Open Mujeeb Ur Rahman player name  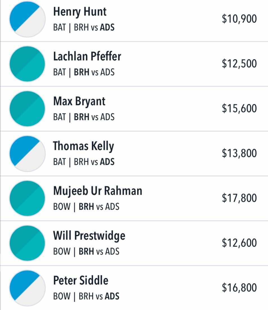(x=98, y=191)
